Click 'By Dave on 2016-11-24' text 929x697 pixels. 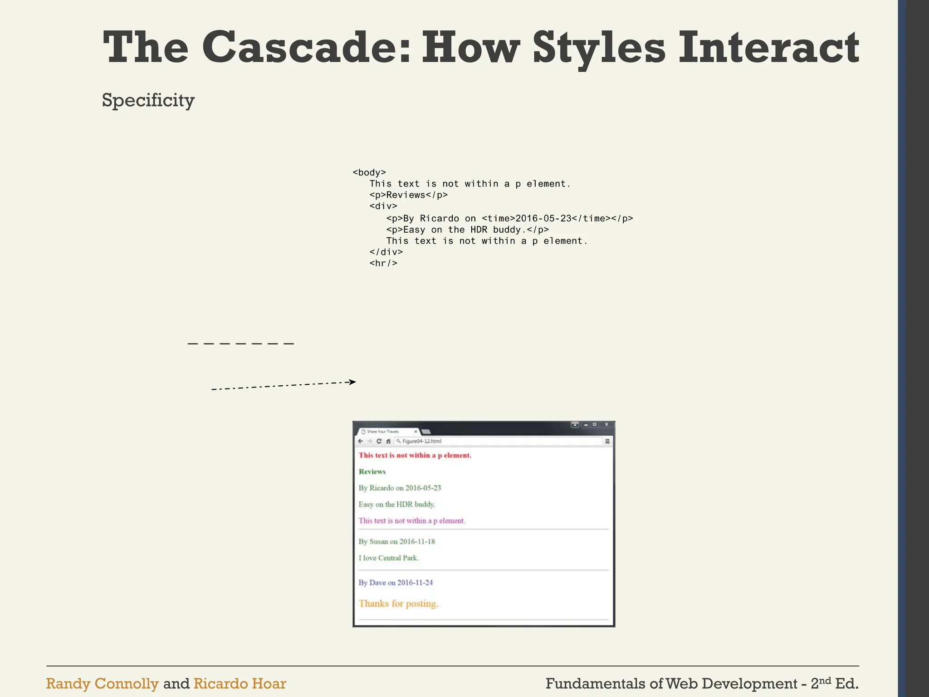tap(396, 583)
